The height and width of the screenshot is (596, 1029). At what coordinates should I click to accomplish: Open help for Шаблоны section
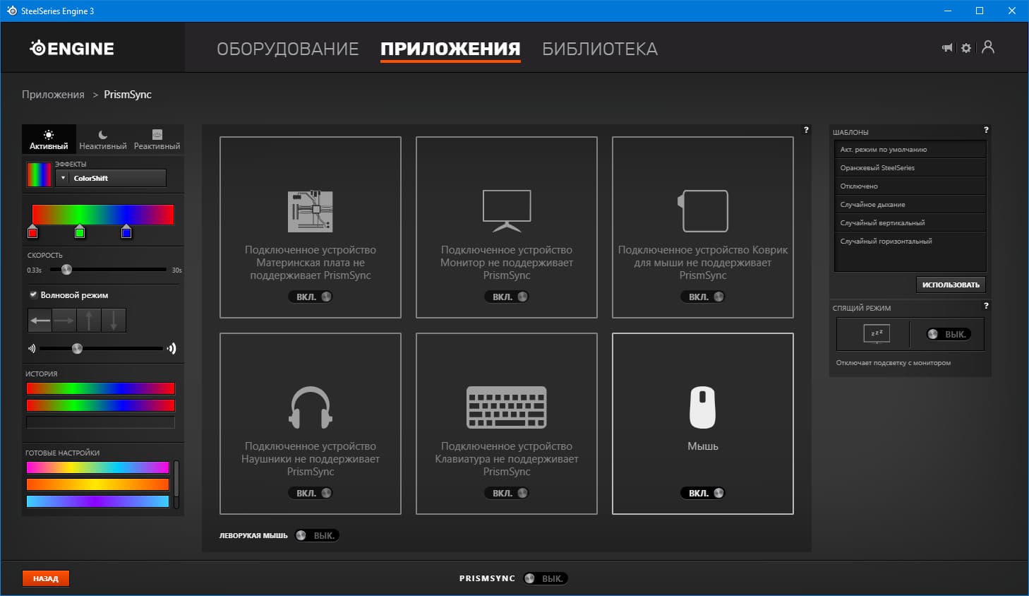[986, 130]
